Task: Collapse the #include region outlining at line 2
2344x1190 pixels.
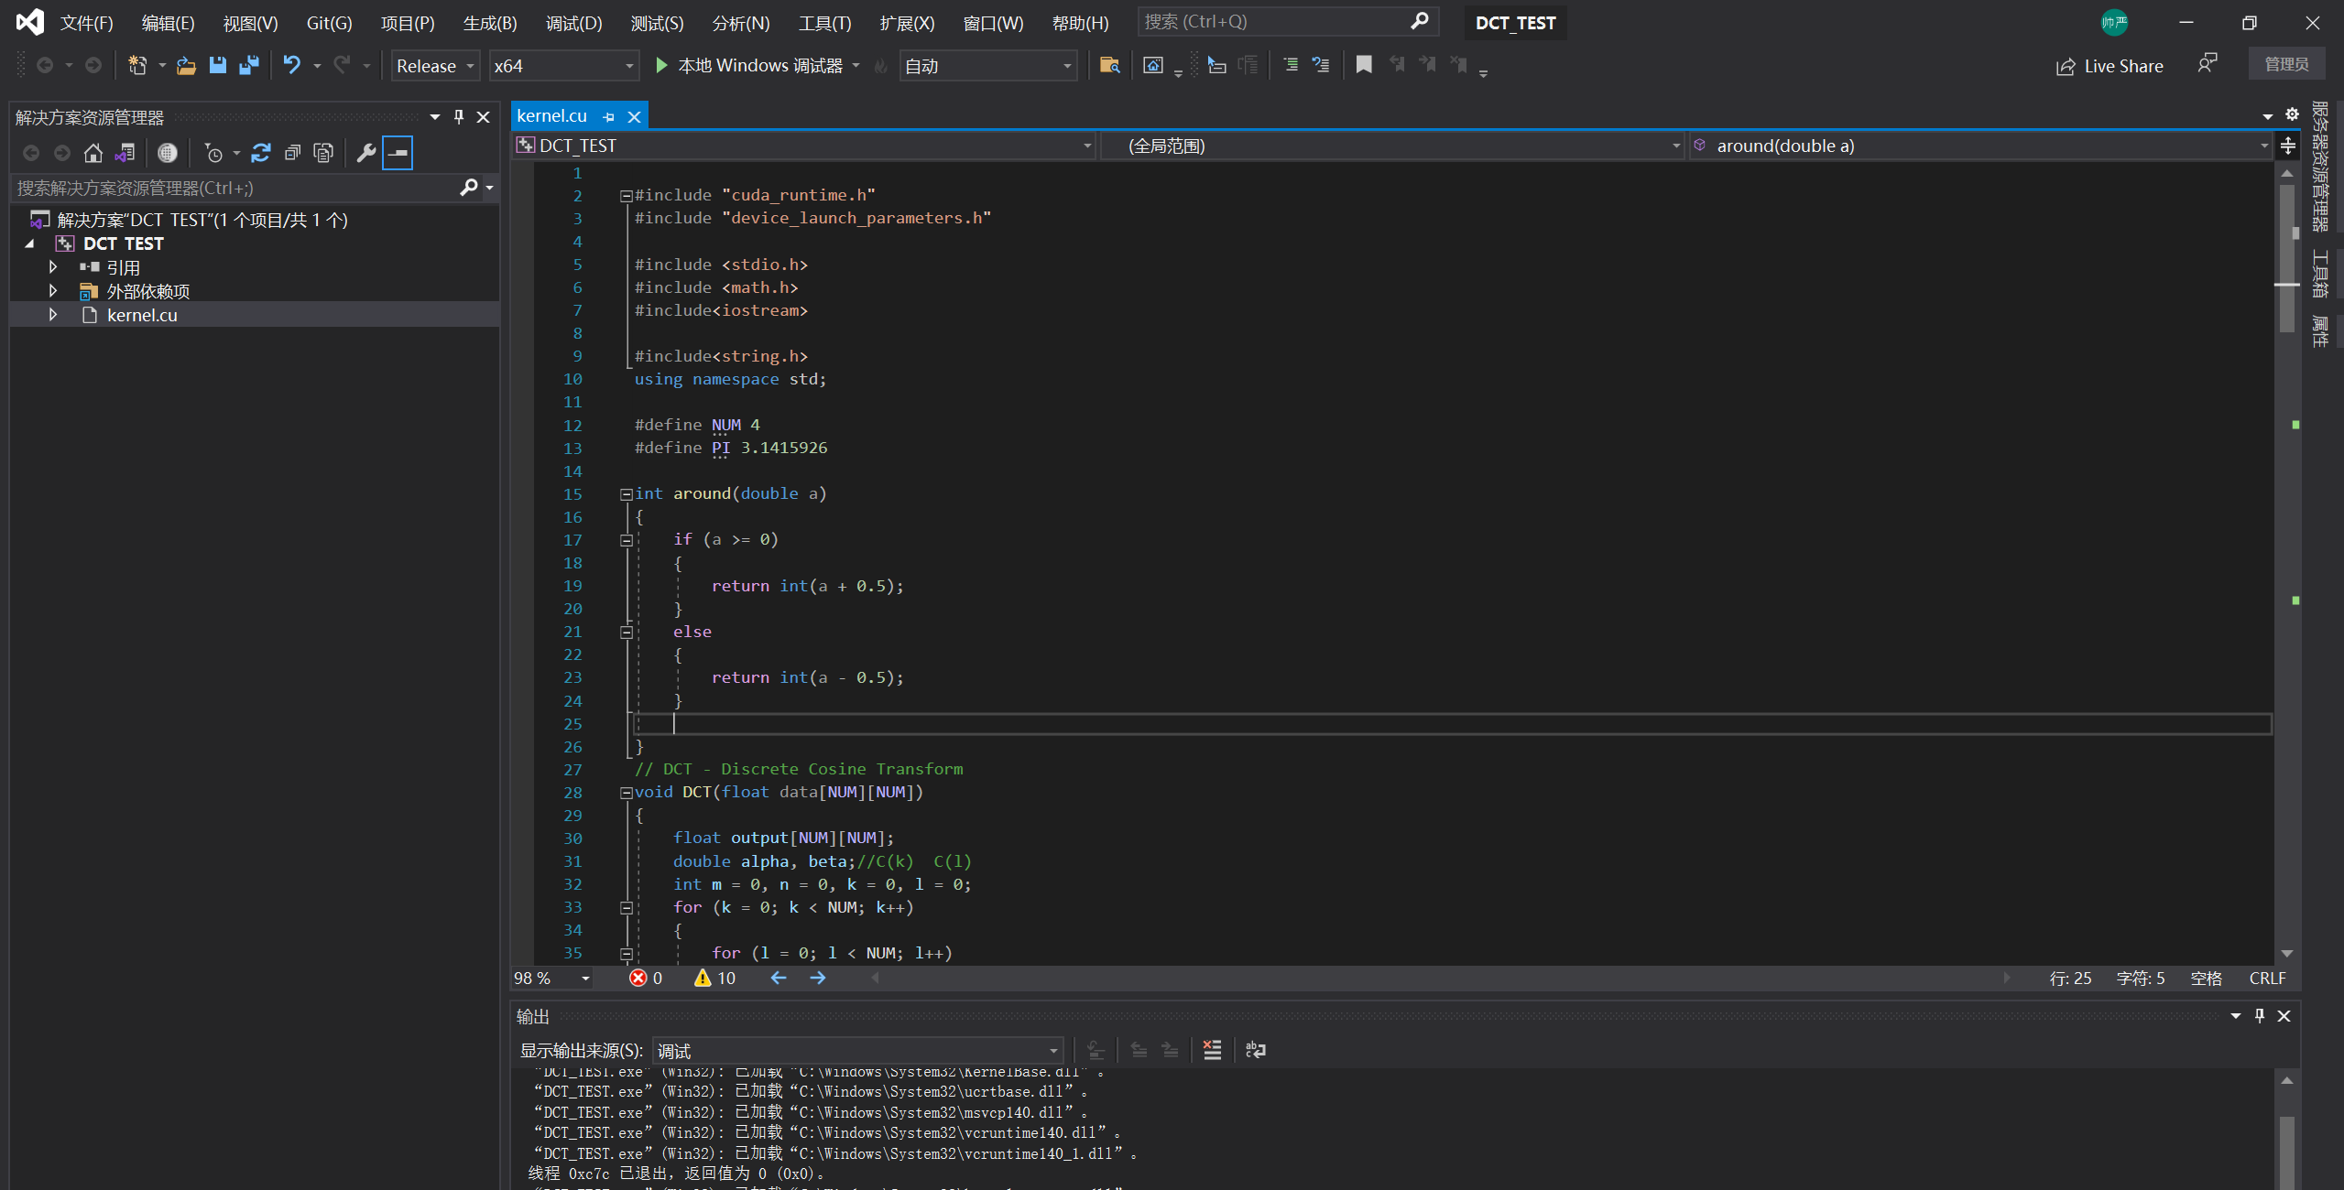Action: [627, 195]
